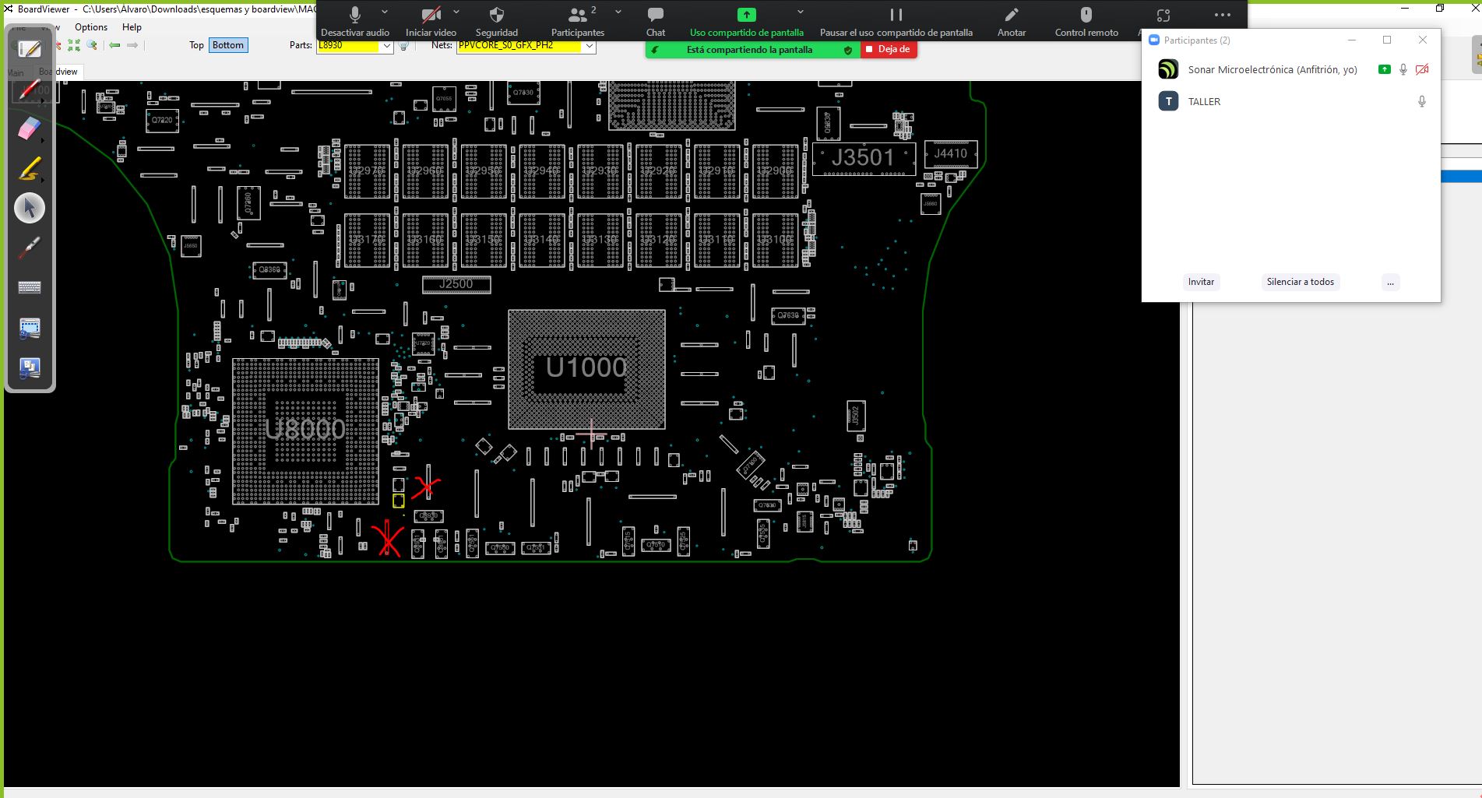Click the Silenciar a todos button

click(x=1300, y=282)
